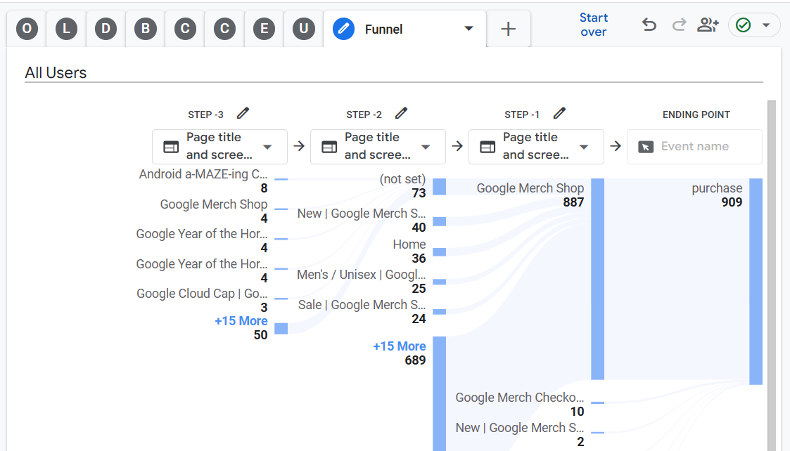Viewport: 790px width, 451px height.
Task: Open the share exploration people icon
Action: click(x=708, y=25)
